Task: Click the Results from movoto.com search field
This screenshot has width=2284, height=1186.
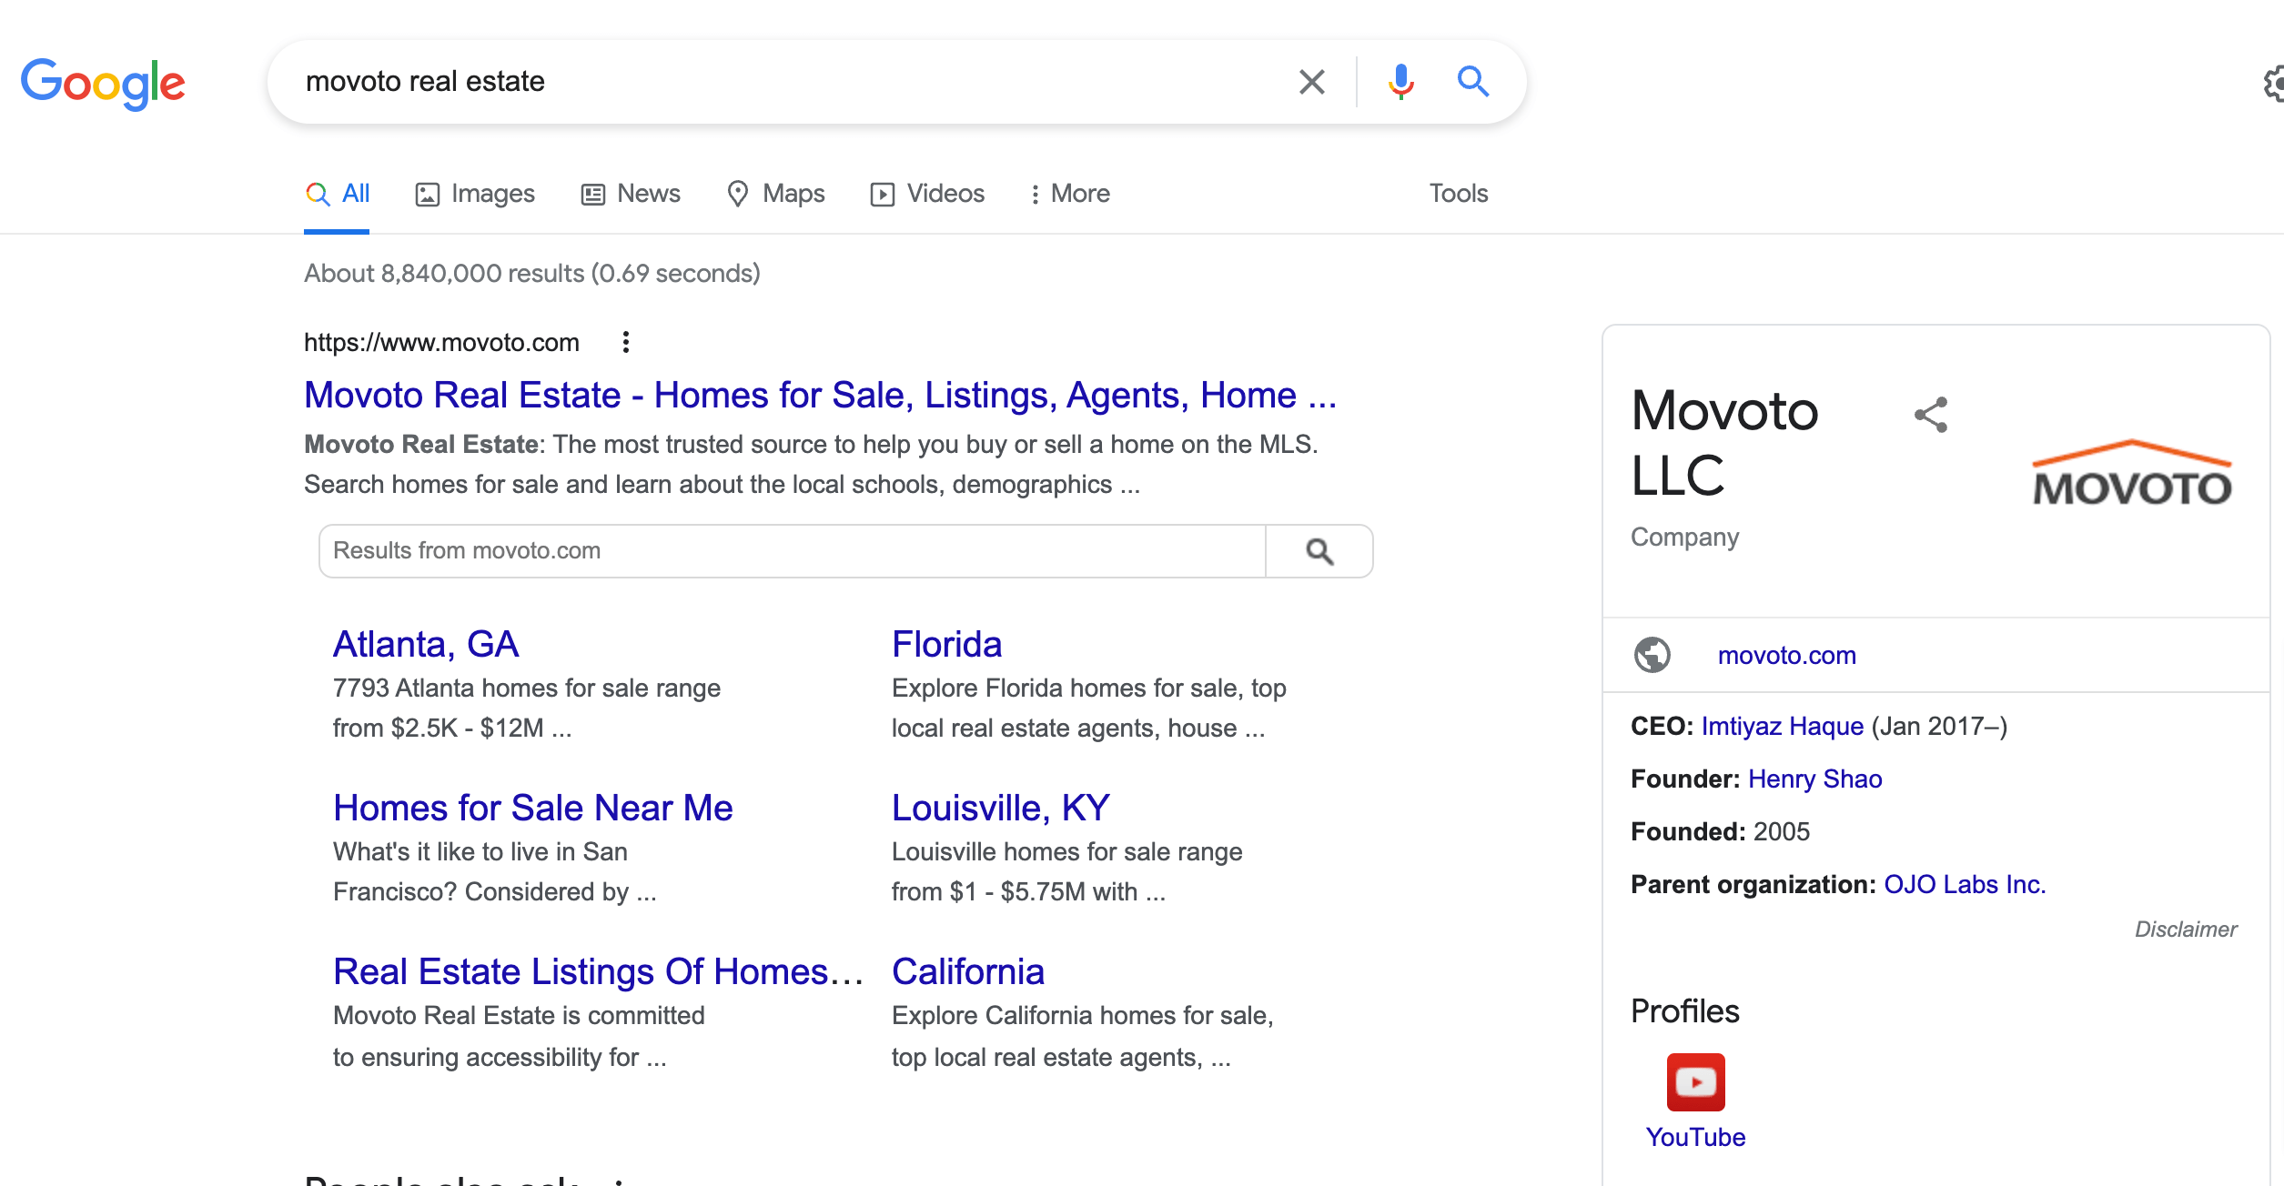Action: click(x=792, y=551)
